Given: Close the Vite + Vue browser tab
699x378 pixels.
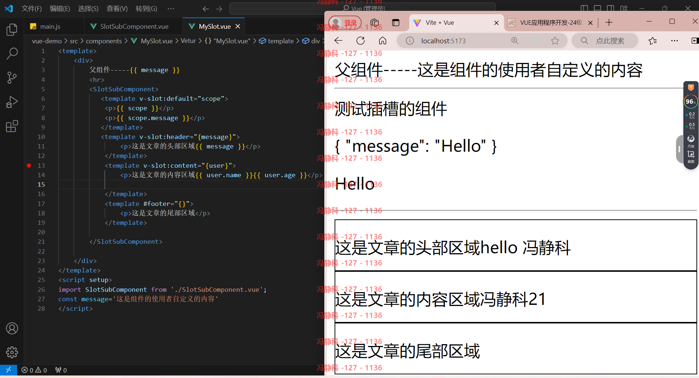Looking at the screenshot, I should [496, 23].
